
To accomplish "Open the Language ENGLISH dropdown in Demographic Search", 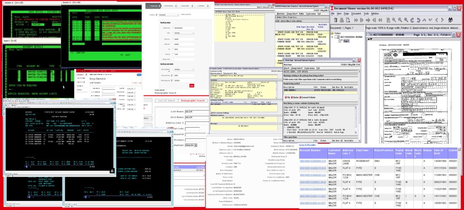I will [191, 145].
